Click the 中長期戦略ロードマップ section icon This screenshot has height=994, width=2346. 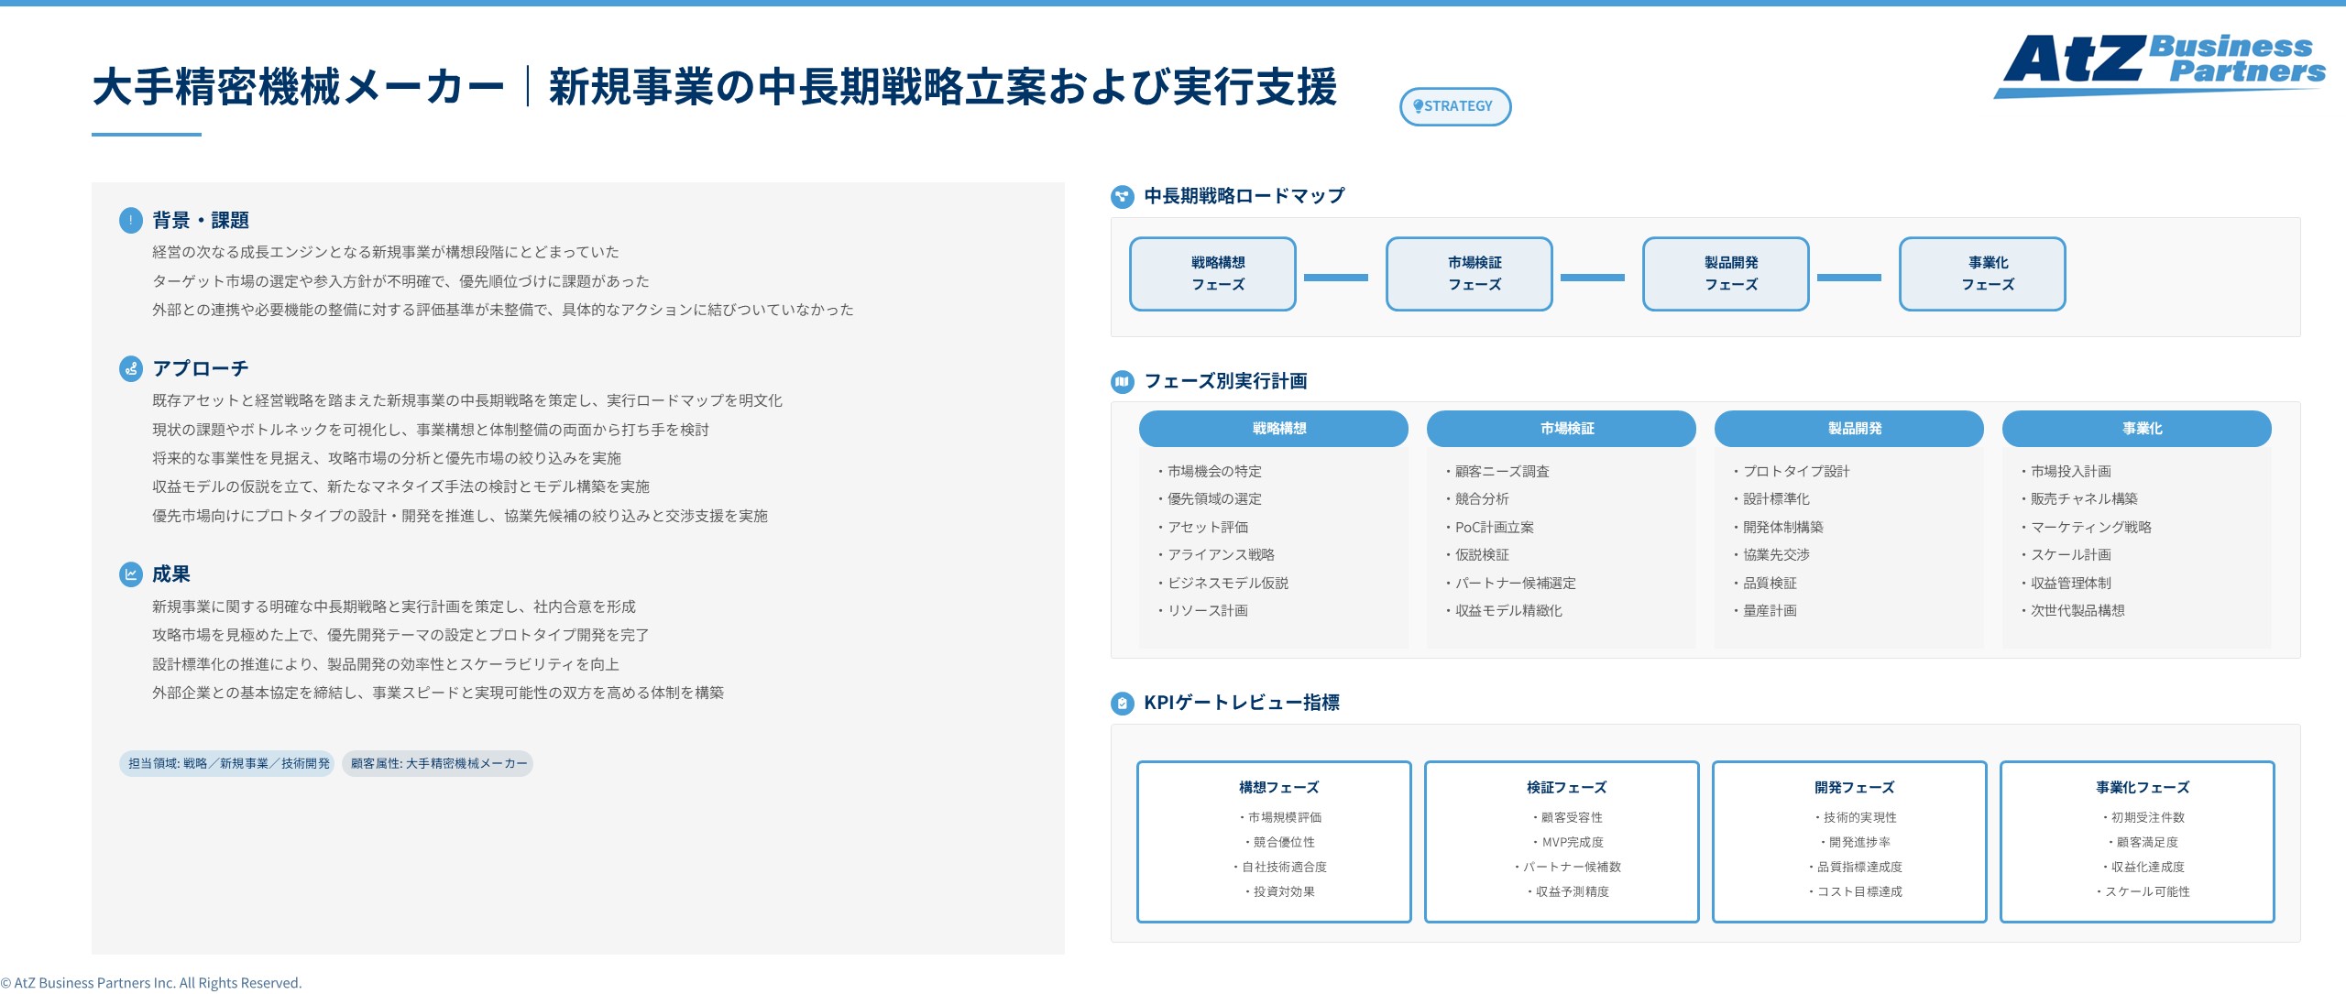pyautogui.click(x=1122, y=194)
